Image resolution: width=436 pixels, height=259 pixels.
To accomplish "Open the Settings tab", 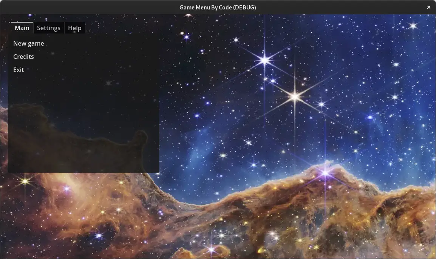I will [49, 28].
